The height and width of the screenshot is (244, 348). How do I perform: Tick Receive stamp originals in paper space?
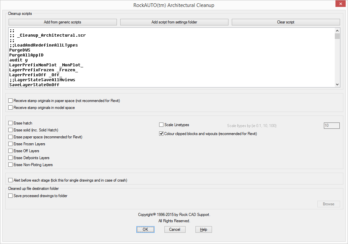click(x=11, y=101)
